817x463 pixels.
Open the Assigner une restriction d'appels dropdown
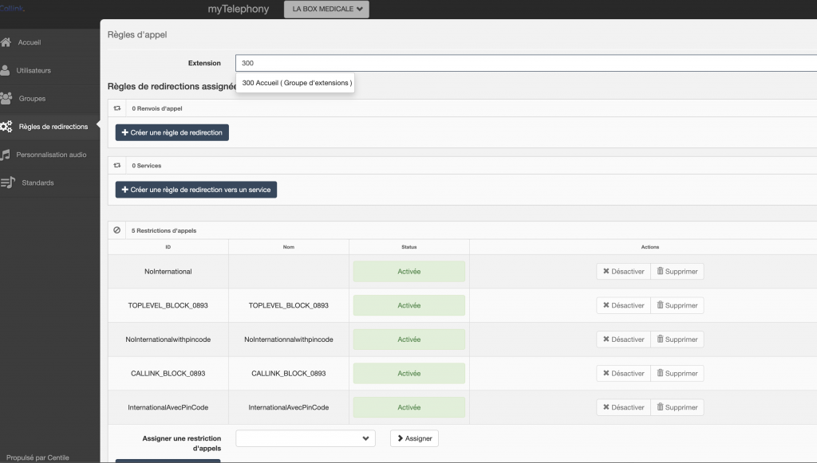(x=305, y=438)
